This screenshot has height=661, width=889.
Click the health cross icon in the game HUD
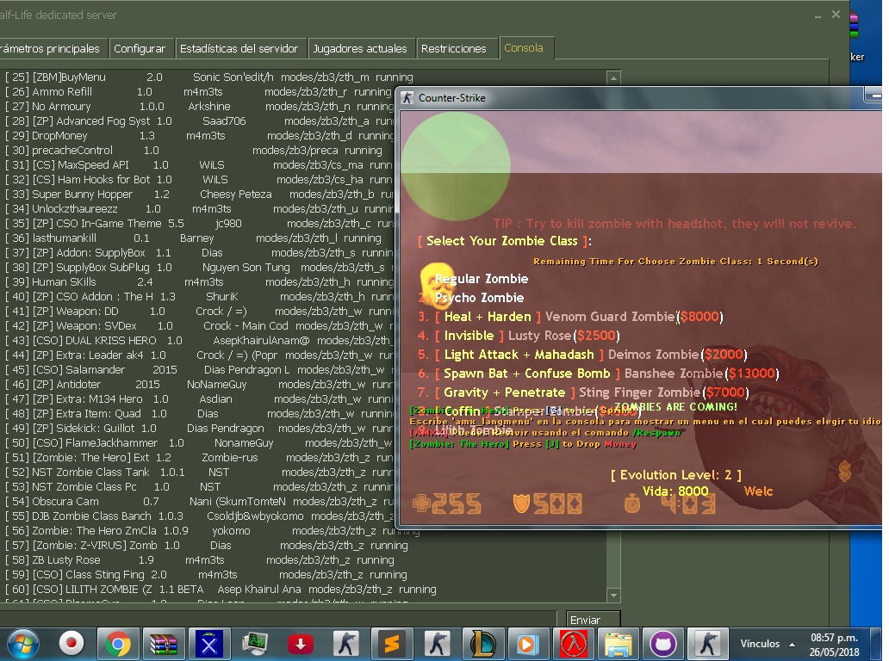click(x=421, y=503)
